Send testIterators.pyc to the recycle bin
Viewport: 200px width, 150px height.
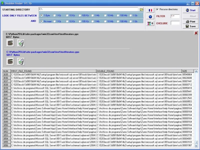[21, 43]
